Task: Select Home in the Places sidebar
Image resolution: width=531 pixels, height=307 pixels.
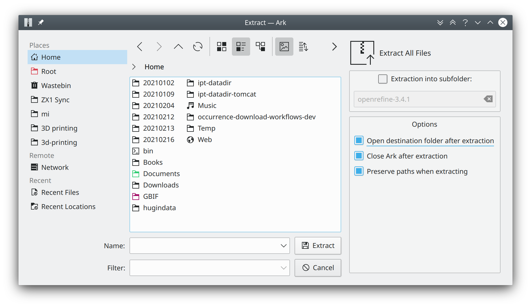Action: pos(51,57)
